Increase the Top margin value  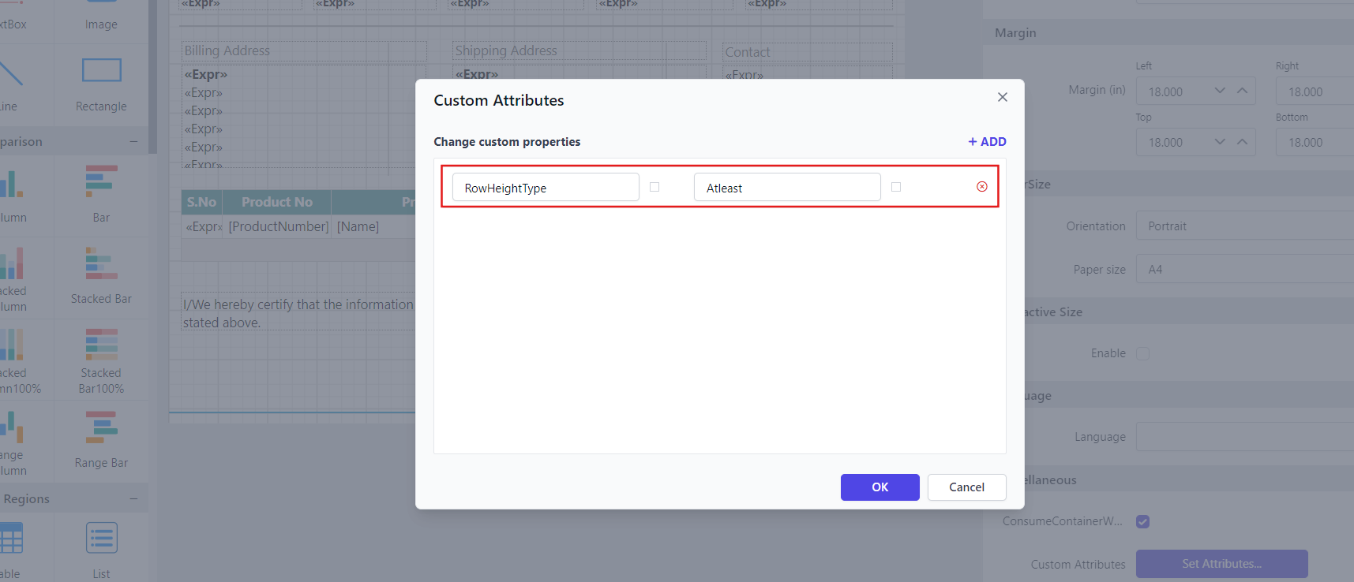tap(1242, 142)
